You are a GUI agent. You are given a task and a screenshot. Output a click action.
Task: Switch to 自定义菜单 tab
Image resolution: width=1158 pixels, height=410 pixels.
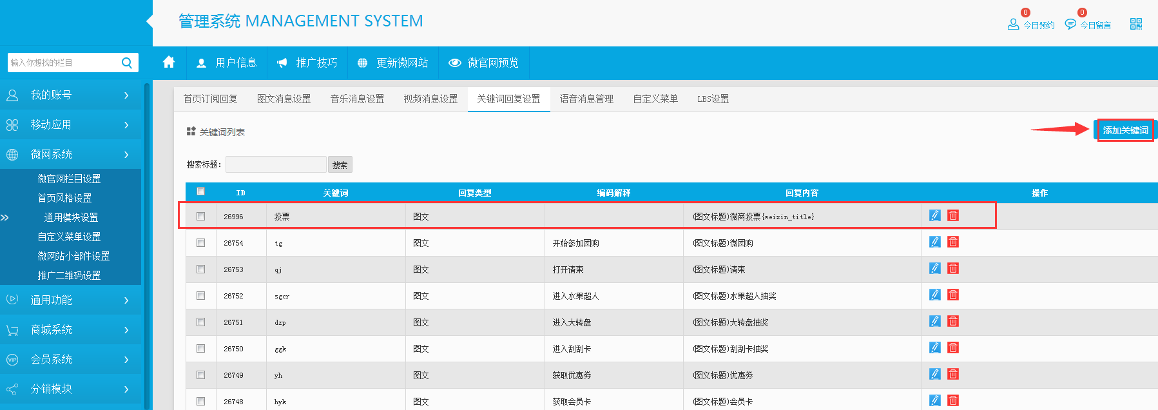655,99
